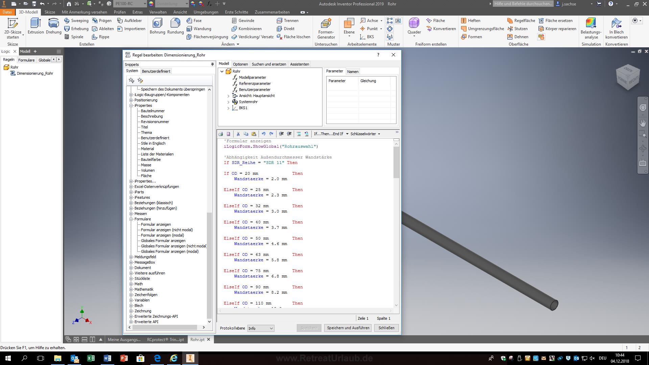649x365 pixels.
Task: Pin the Snippets panel open
Action: pyautogui.click(x=212, y=64)
